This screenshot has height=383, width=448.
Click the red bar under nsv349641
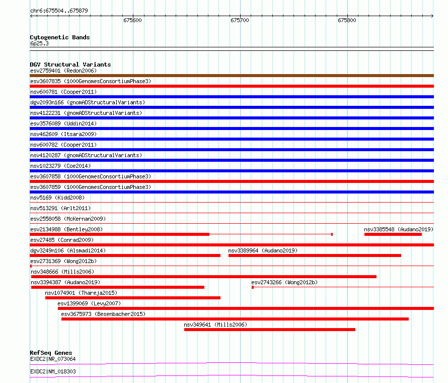click(270, 330)
